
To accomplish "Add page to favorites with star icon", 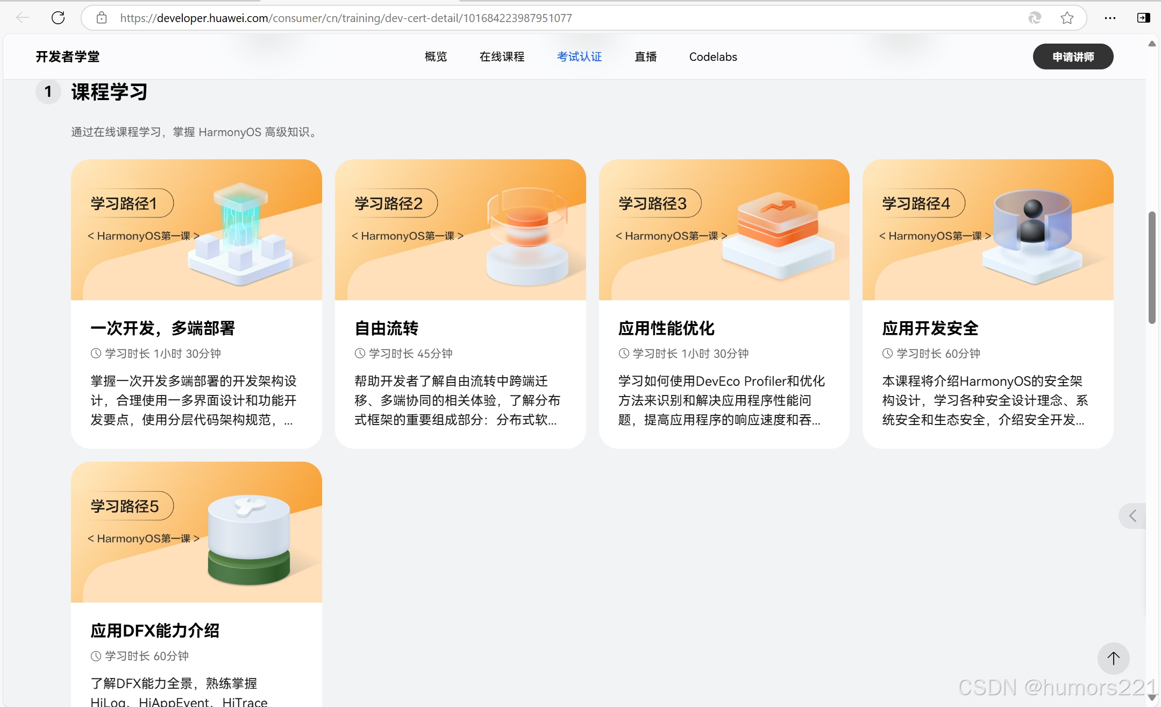I will pyautogui.click(x=1067, y=18).
